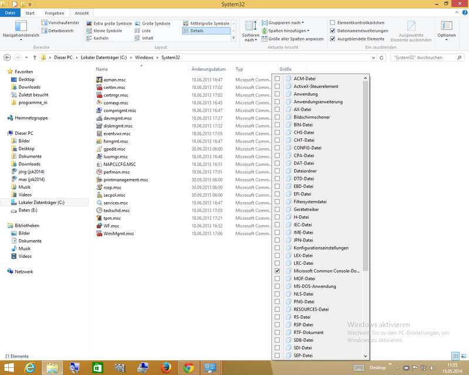Open the Datei menu tab
The image size is (469, 375).
(x=10, y=12)
